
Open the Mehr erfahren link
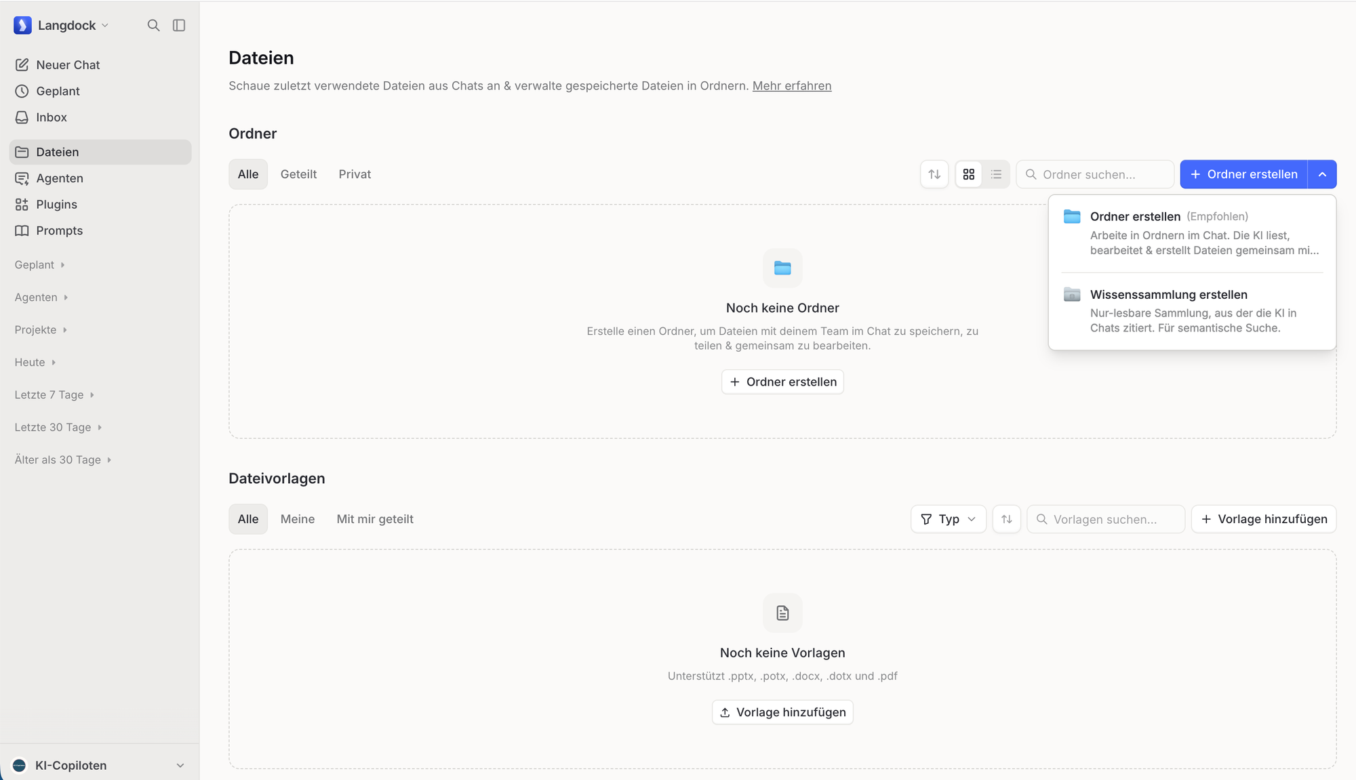point(792,86)
